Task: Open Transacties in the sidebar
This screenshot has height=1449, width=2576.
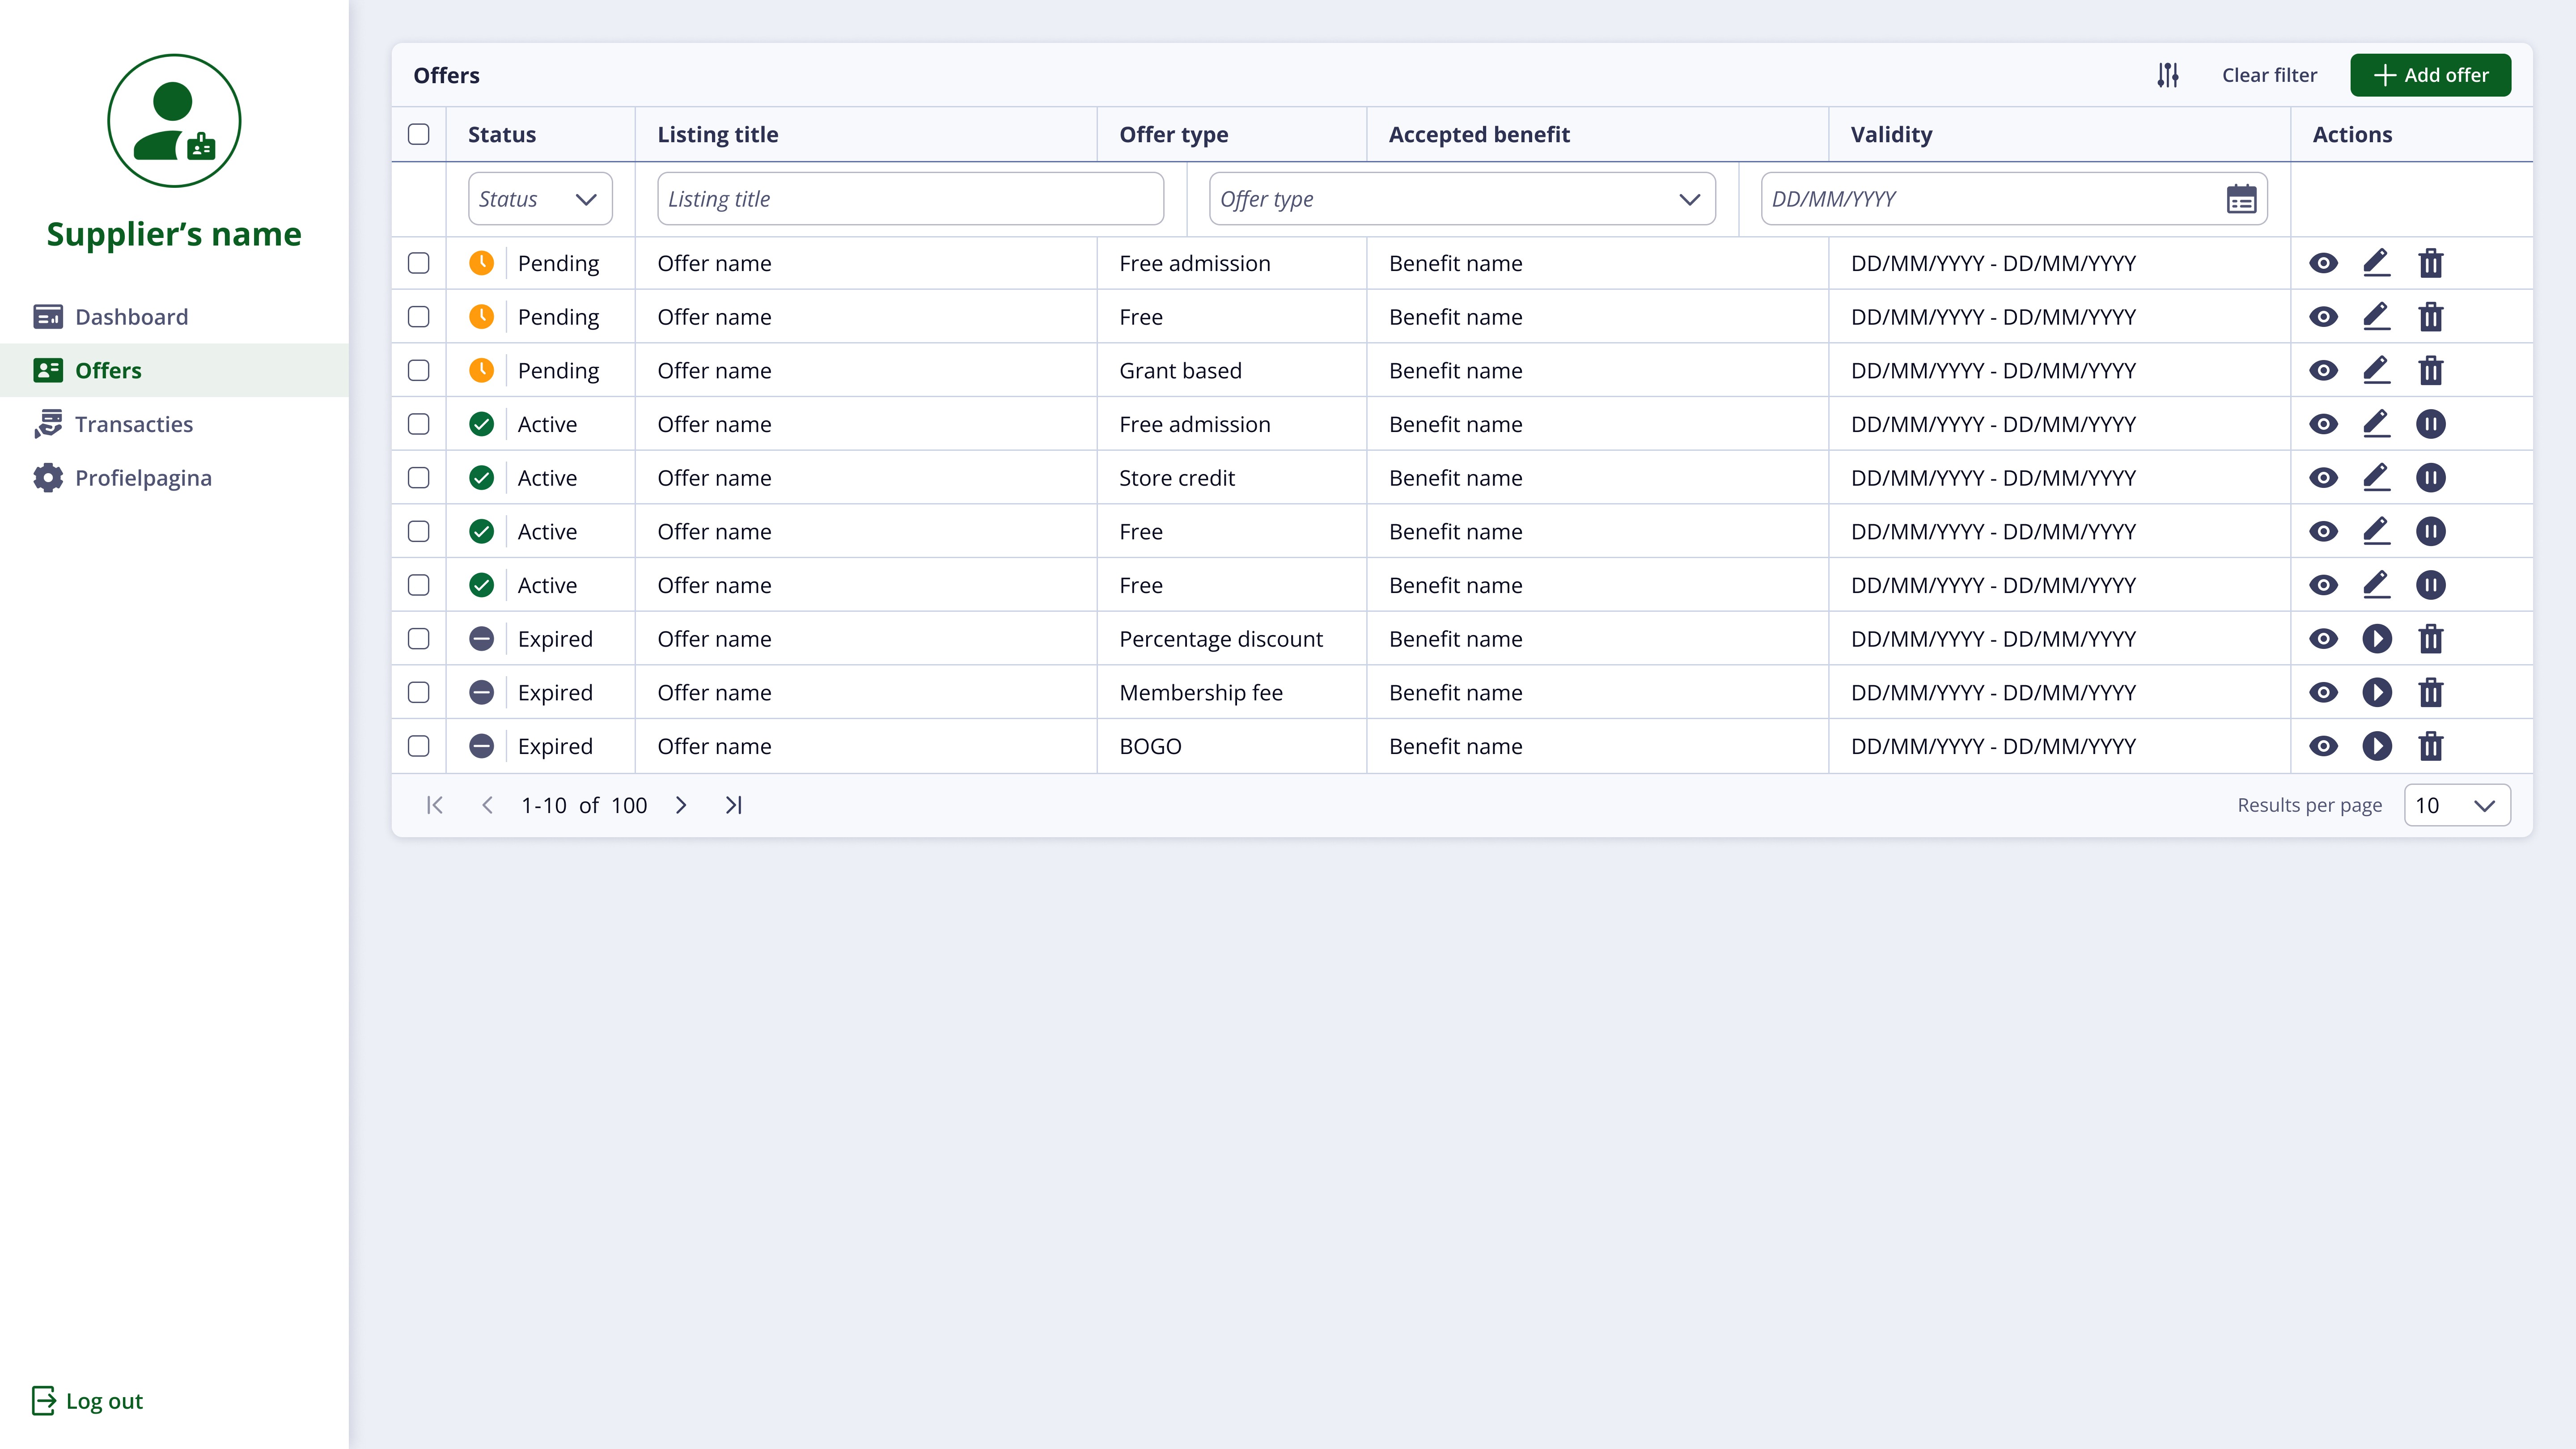Action: coord(133,424)
